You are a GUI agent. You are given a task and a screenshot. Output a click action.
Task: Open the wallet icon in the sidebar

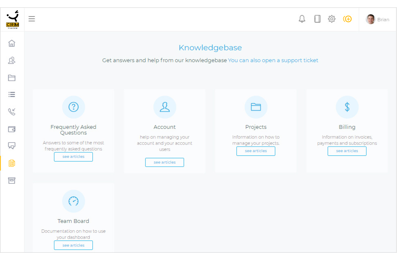[x=12, y=129]
